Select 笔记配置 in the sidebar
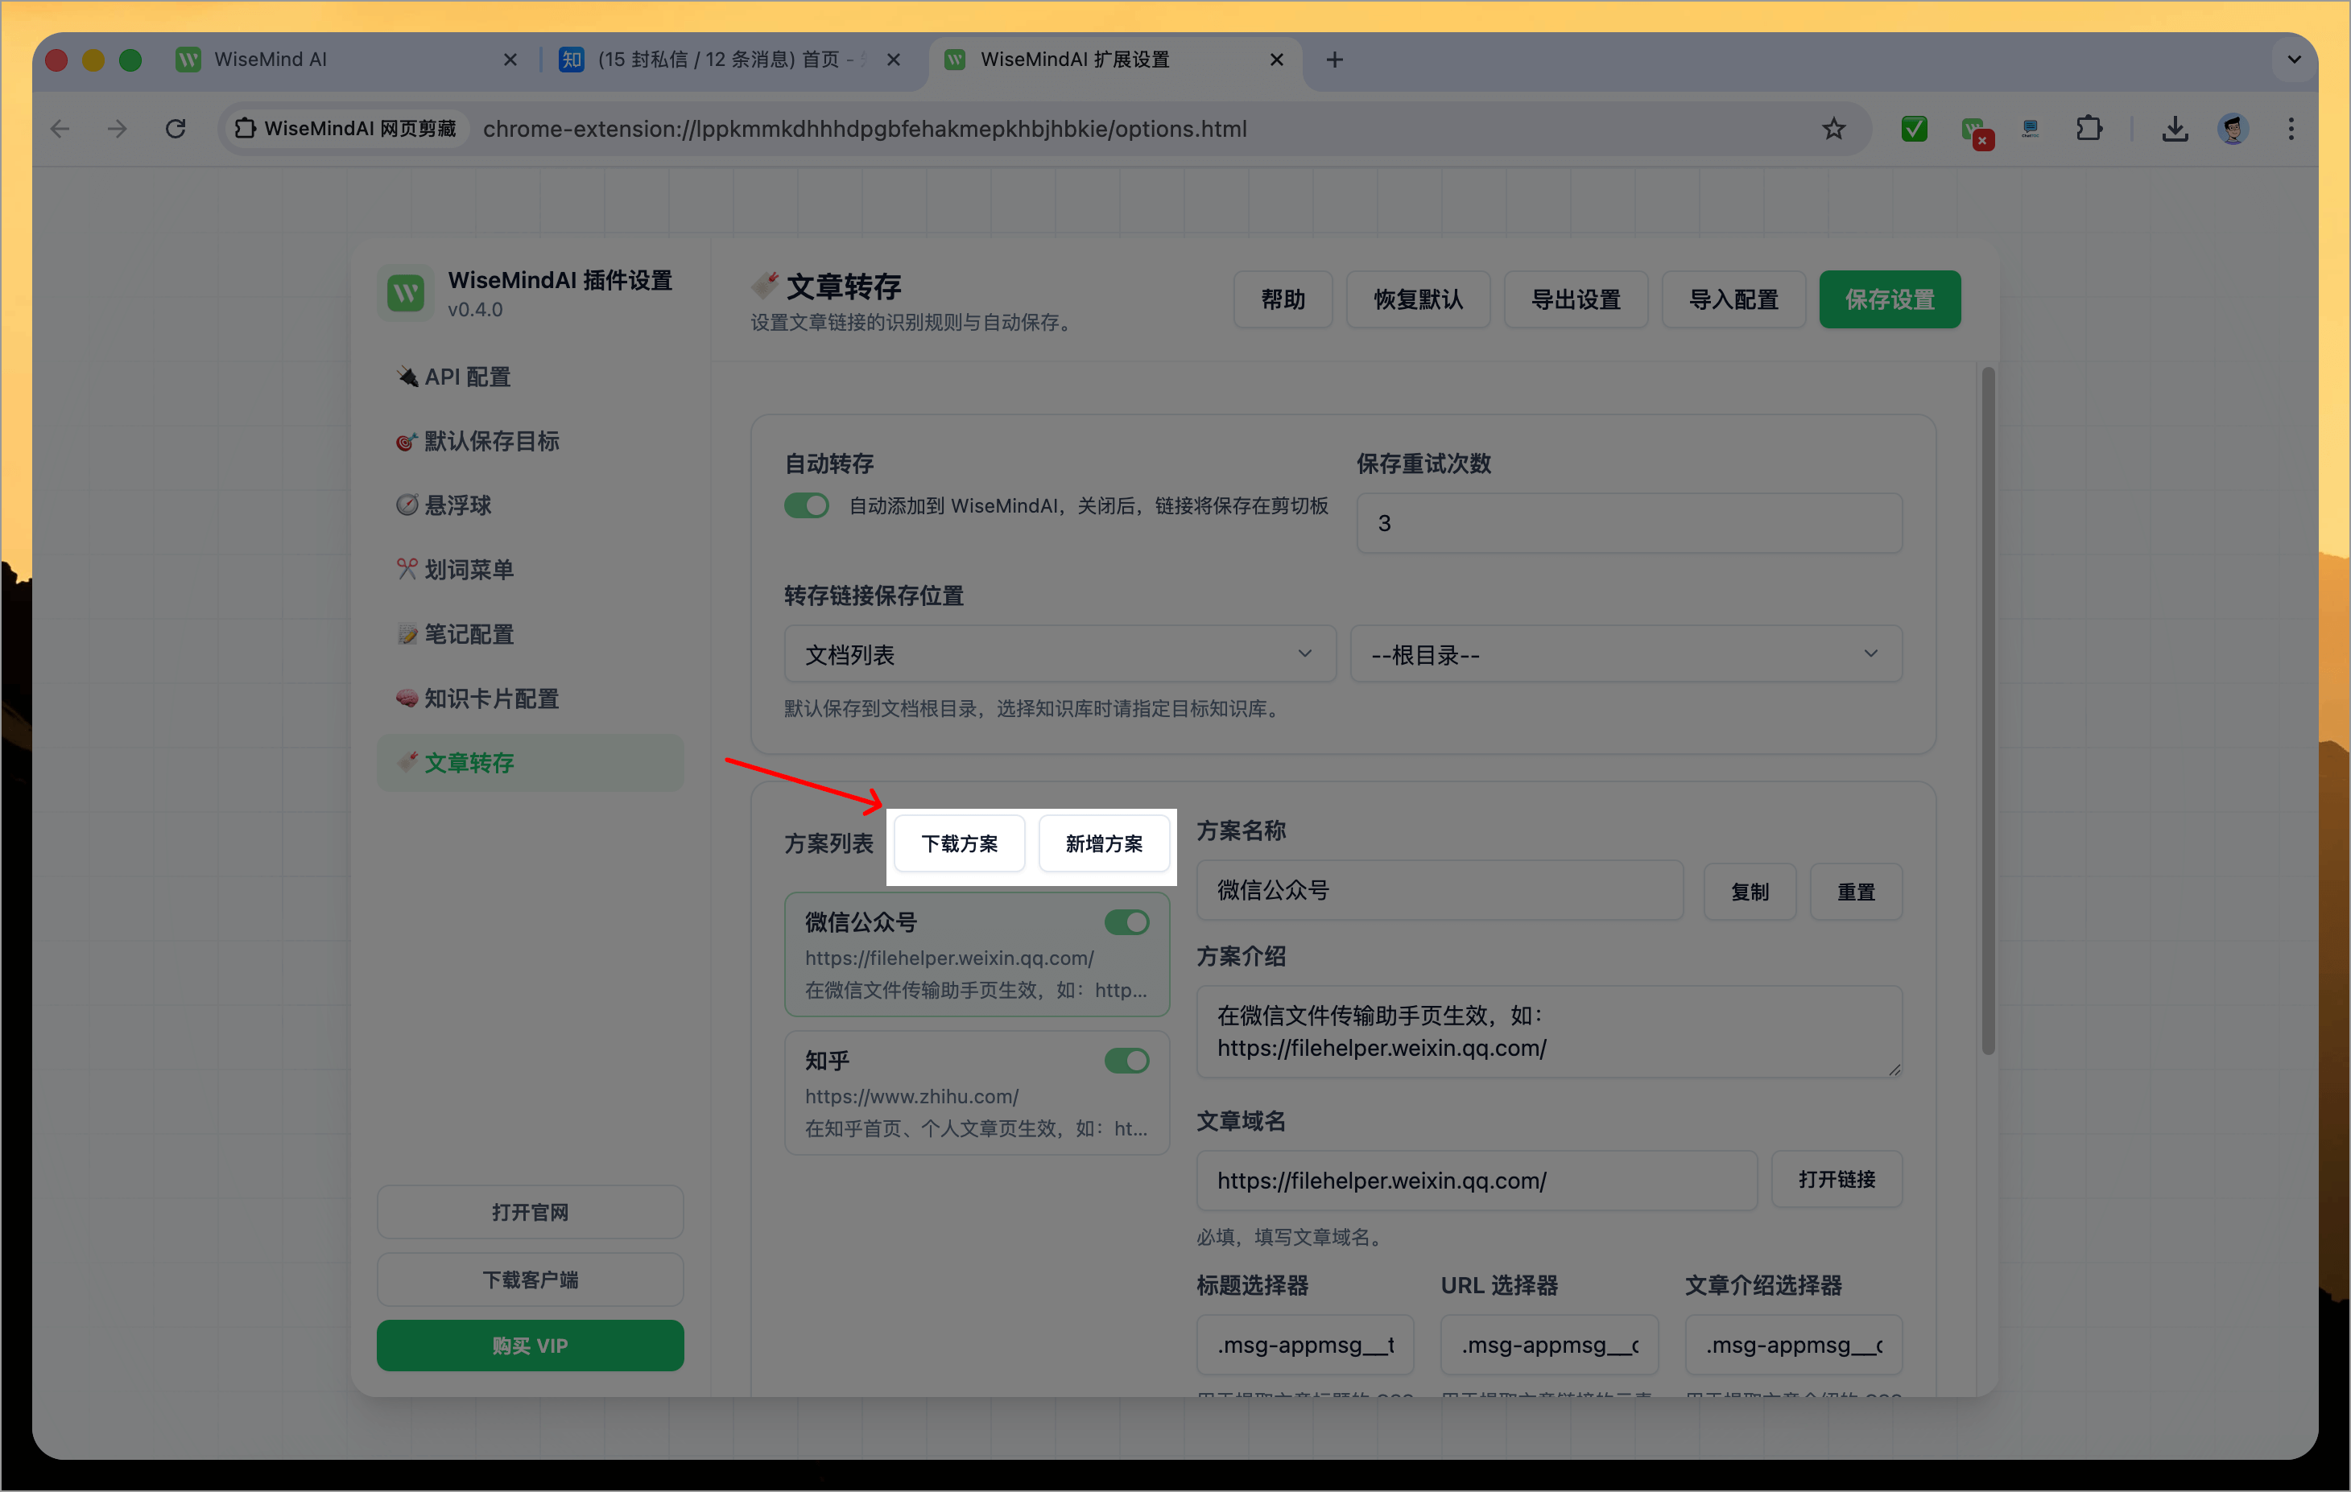Image resolution: width=2351 pixels, height=1492 pixels. pyautogui.click(x=469, y=633)
